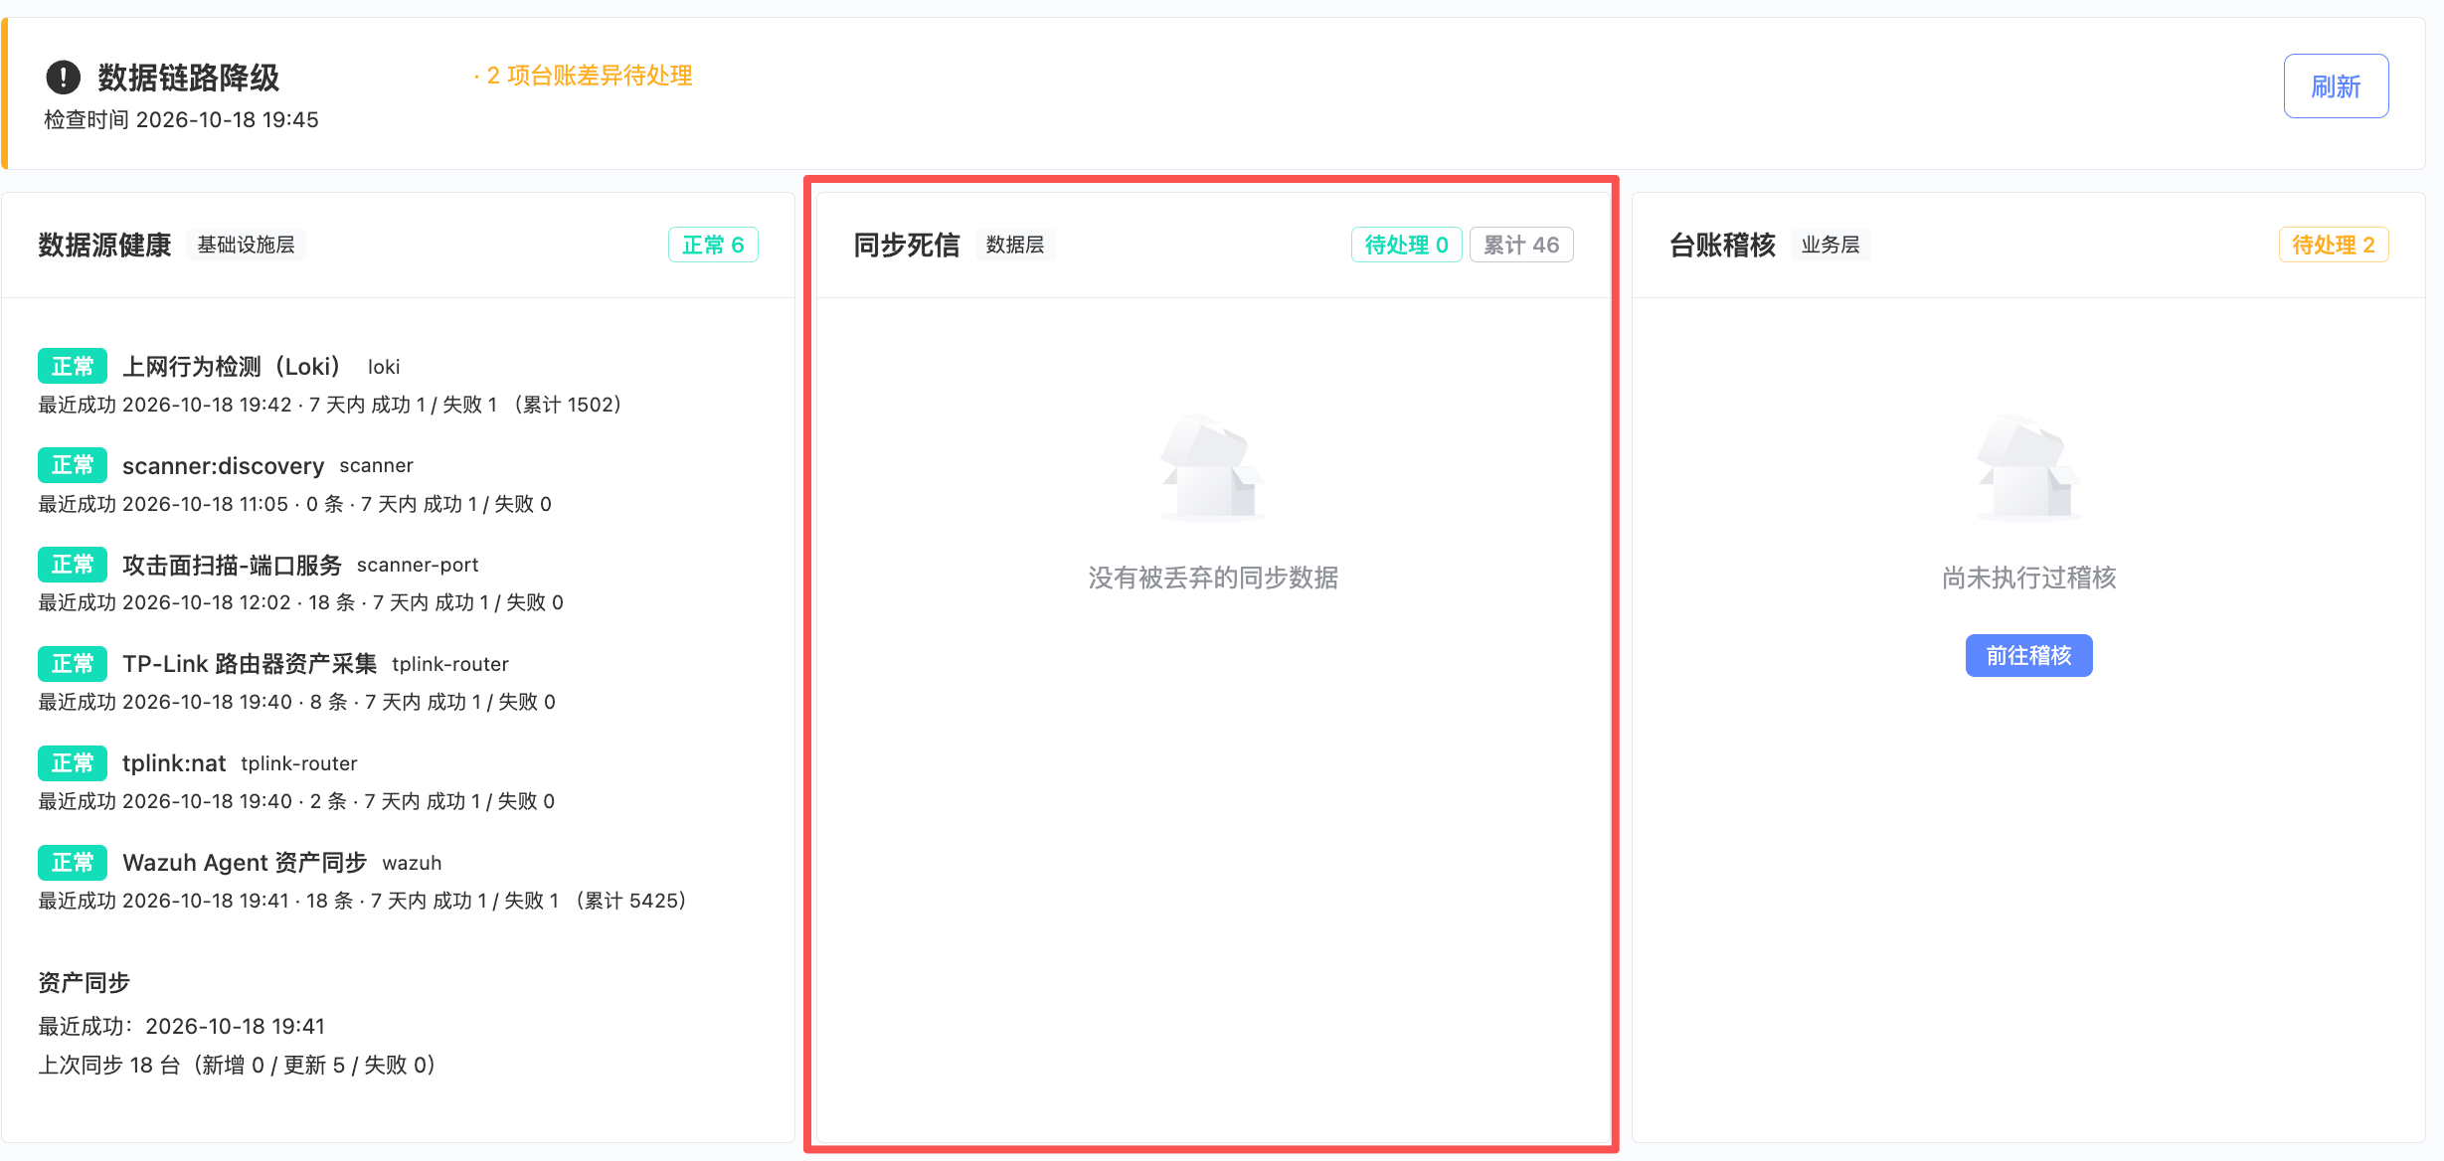This screenshot has height=1161, width=2444.
Task: Click the Loki stats line with 累计 1502
Action: (x=329, y=405)
